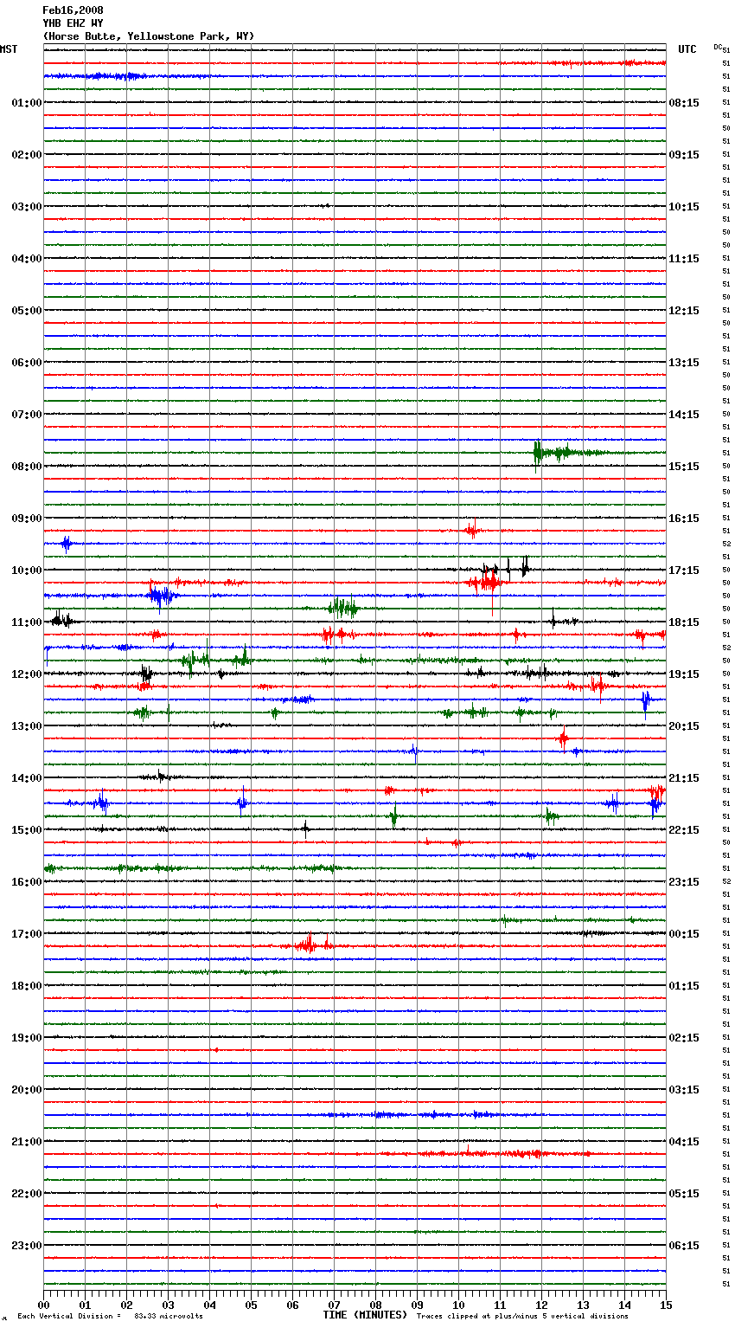Viewport: 735px width, 1328px height.
Task: Select the 22:00 MST time label
Action: (26, 1194)
